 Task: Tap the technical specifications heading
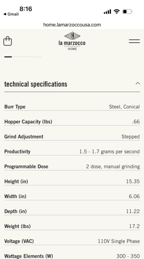tap(36, 84)
